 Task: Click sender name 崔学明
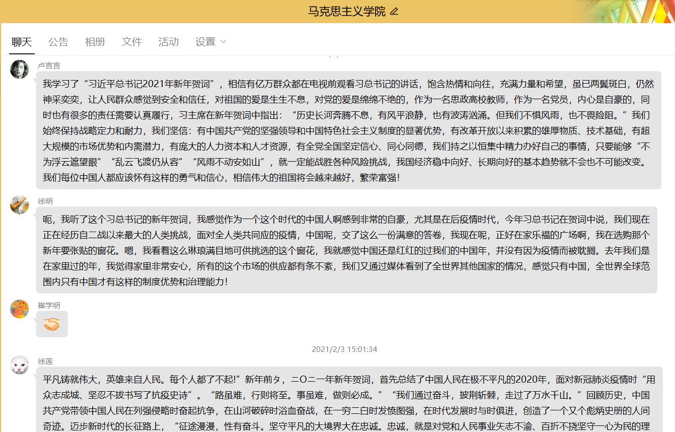49,305
